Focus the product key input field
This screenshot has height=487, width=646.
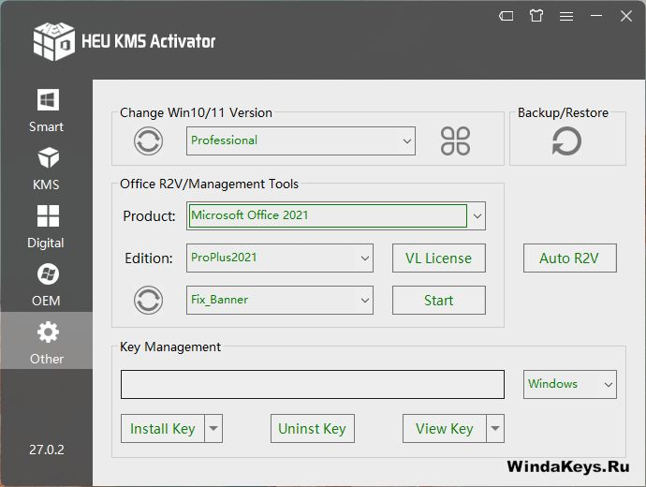tap(313, 384)
